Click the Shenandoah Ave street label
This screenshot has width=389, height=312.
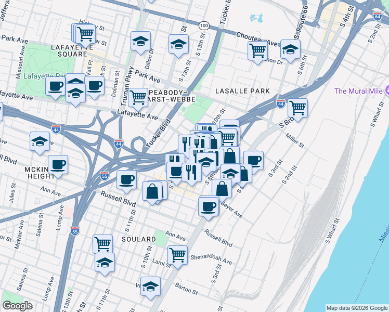211,259
